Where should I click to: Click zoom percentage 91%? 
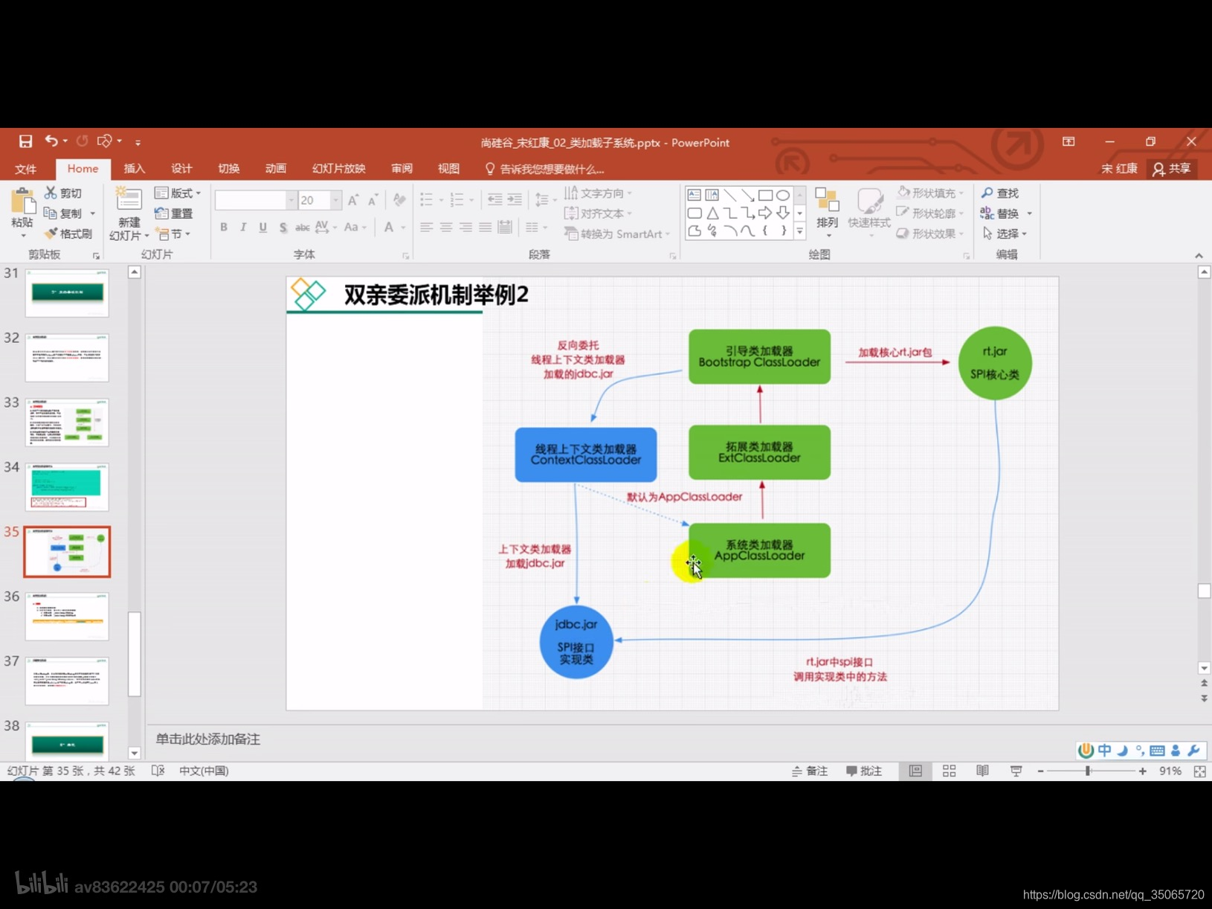coord(1170,771)
